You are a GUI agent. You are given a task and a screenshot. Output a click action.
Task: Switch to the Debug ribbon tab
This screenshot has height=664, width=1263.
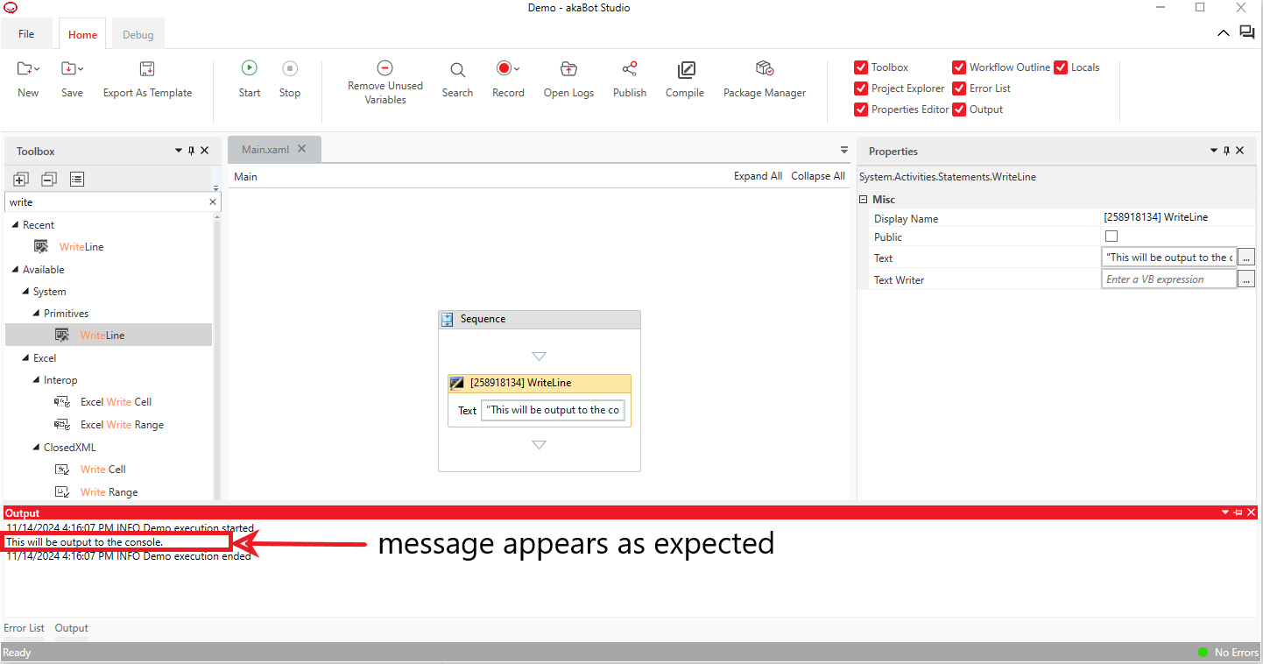tap(138, 35)
